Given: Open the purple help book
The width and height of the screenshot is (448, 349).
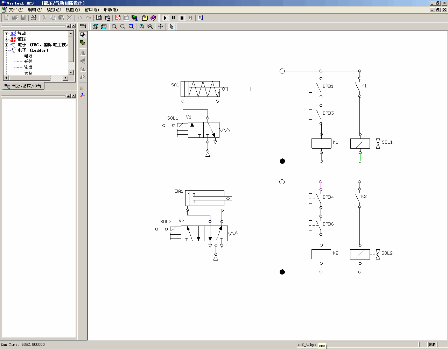Looking at the screenshot, I should 153,18.
